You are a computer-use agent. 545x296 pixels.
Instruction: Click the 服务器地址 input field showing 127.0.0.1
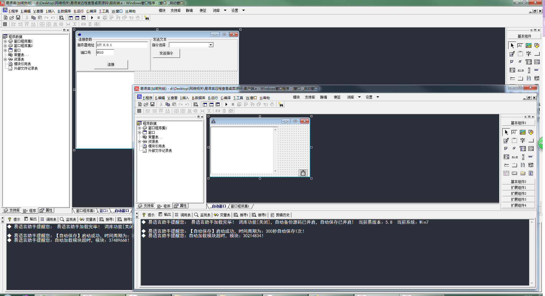[x=122, y=45]
